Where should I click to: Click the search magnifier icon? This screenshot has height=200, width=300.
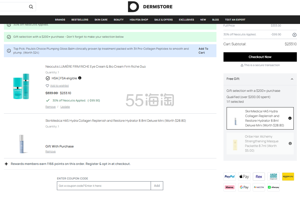pos(31,7)
